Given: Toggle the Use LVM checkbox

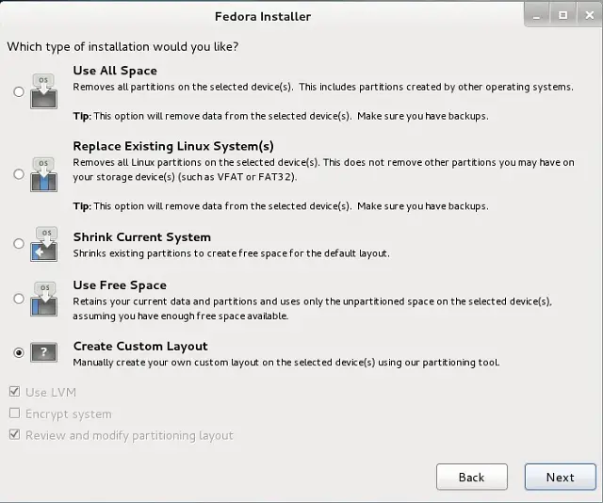Looking at the screenshot, I should (15, 392).
